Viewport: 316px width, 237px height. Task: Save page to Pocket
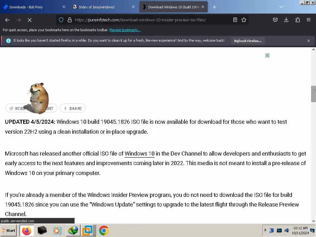click(x=275, y=20)
